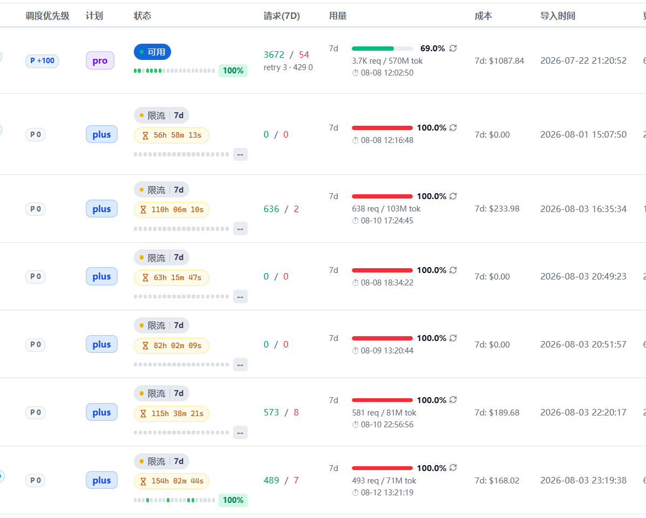Refresh usage in the 493 req row
The image size is (646, 518).
(453, 468)
